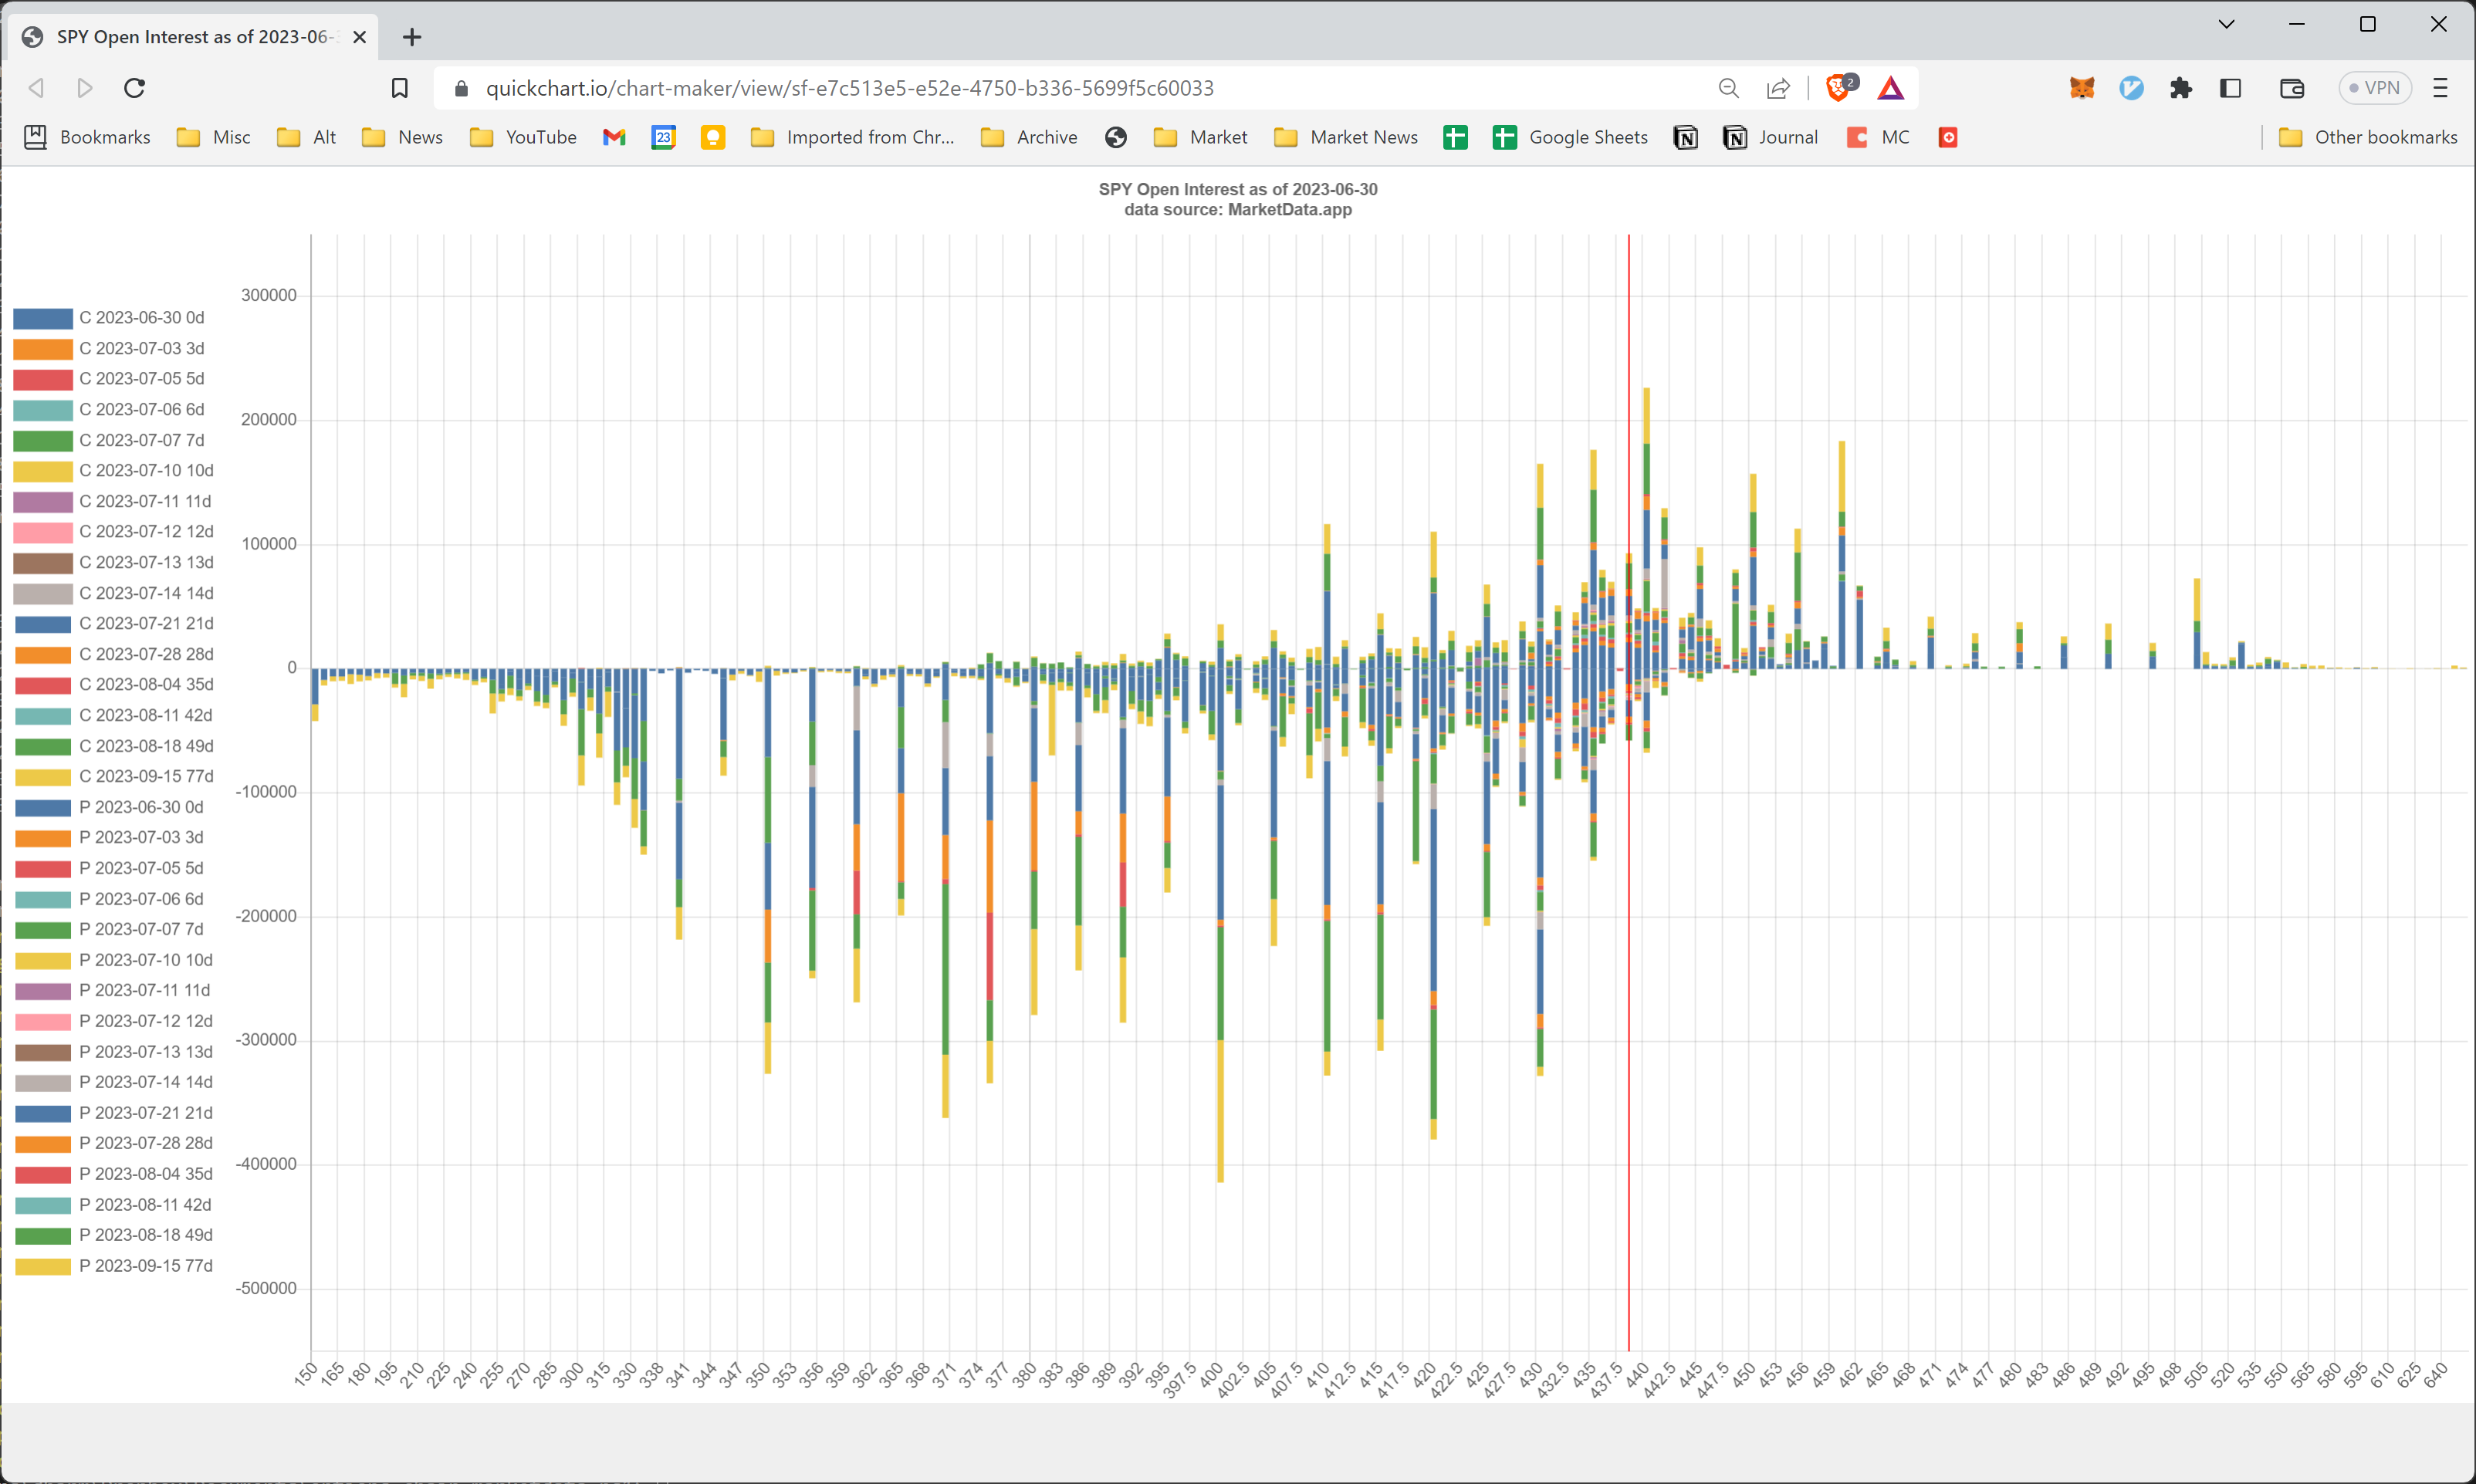The height and width of the screenshot is (1484, 2476).
Task: Open the Brave hamburger main menu
Action: (x=2440, y=88)
